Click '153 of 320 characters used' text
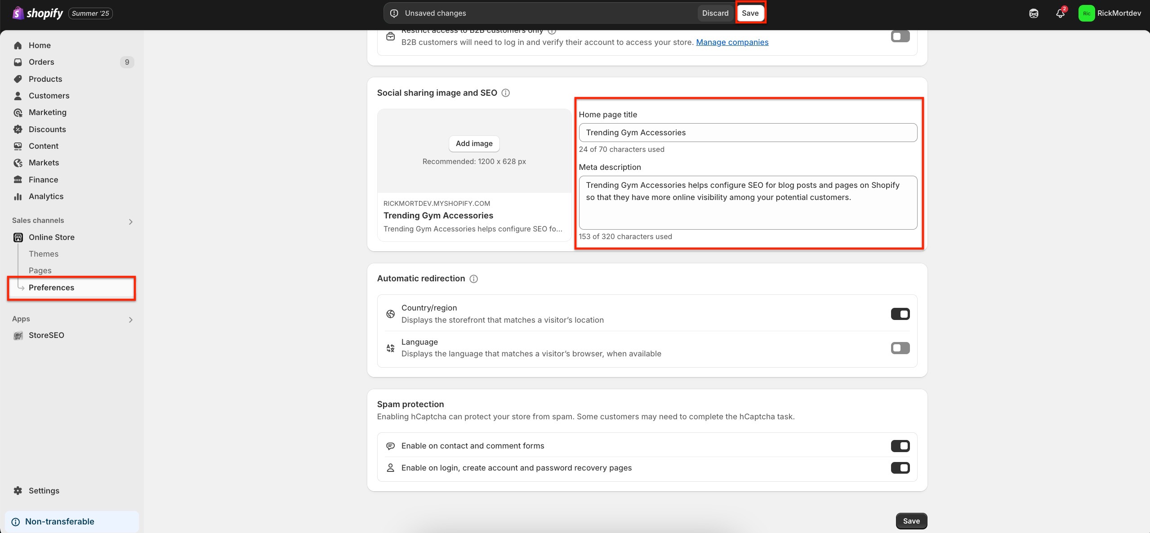The width and height of the screenshot is (1150, 533). (625, 236)
